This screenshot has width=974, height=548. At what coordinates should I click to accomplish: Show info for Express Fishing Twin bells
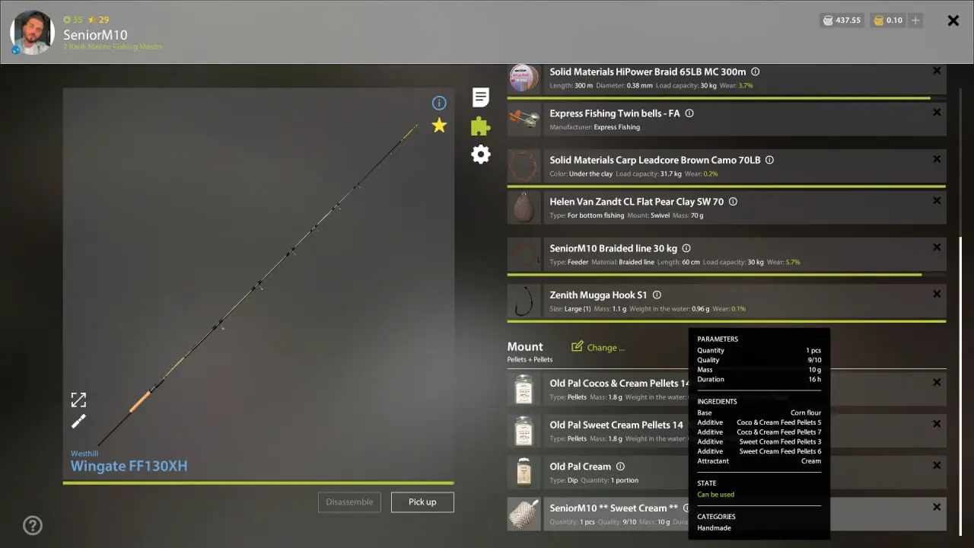689,113
